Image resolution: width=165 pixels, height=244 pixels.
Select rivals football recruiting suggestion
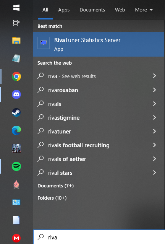pyautogui.click(x=99, y=145)
